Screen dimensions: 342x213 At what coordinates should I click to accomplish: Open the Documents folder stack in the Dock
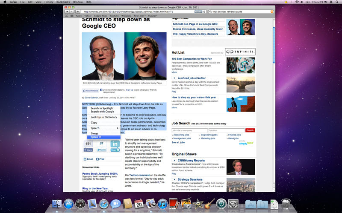[262, 204]
